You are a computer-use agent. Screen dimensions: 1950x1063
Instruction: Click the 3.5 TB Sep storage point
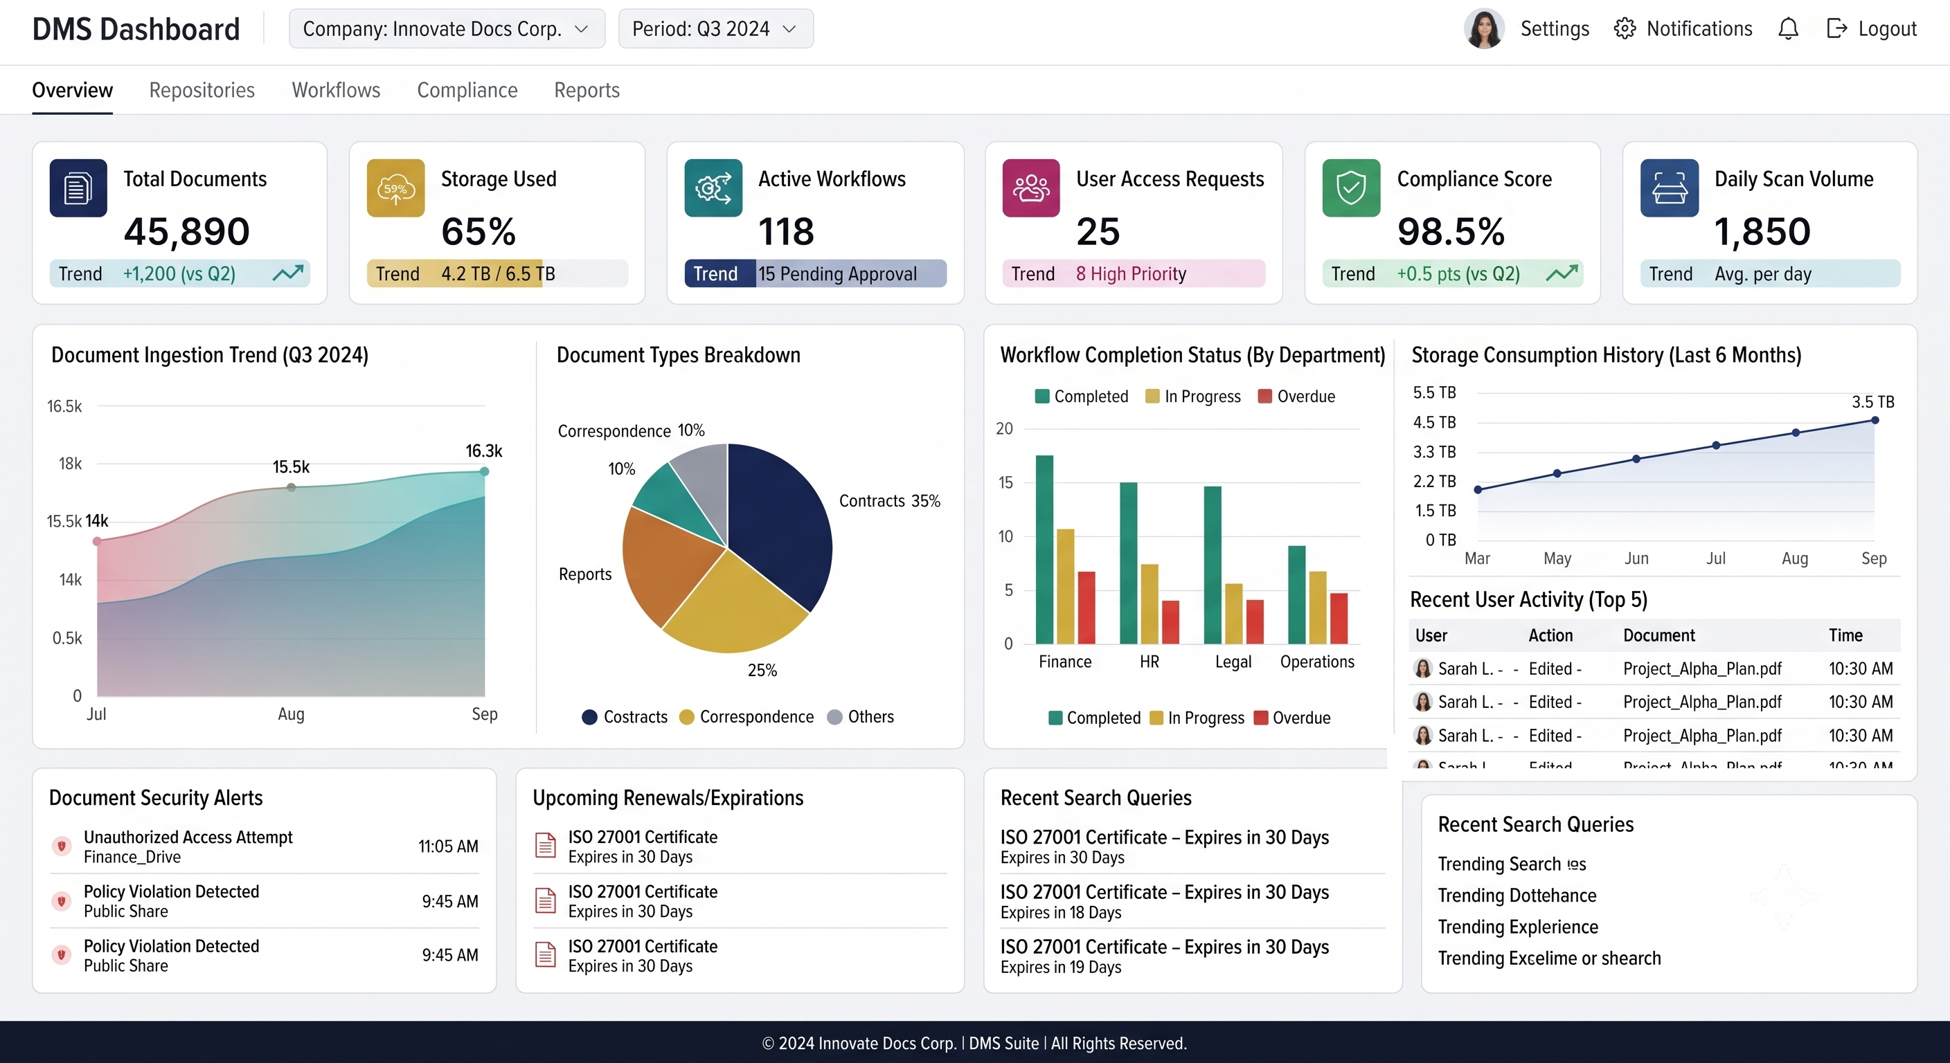[x=1875, y=420]
